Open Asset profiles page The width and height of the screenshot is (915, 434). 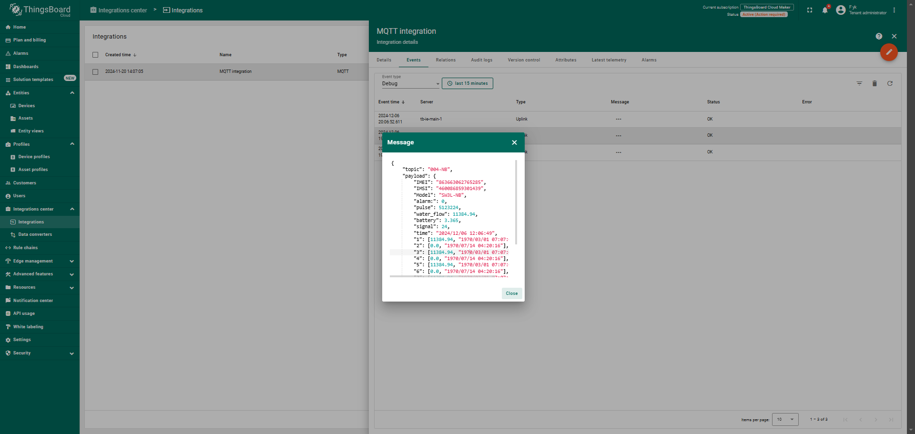click(x=40, y=170)
